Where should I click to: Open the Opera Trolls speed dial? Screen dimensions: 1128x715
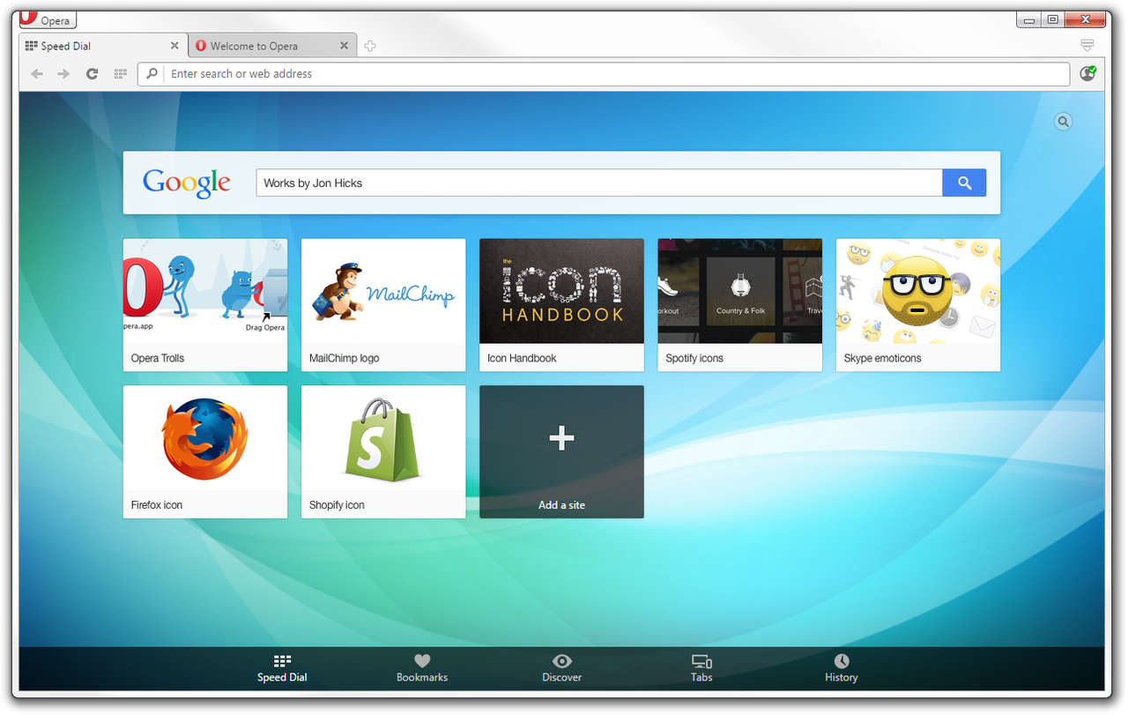pos(205,305)
